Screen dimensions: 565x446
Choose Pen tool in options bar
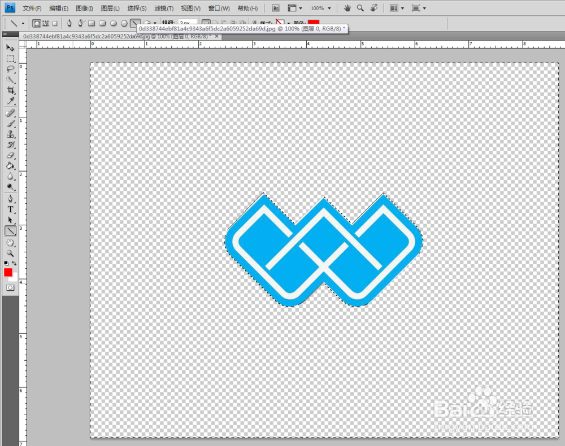tap(69, 23)
